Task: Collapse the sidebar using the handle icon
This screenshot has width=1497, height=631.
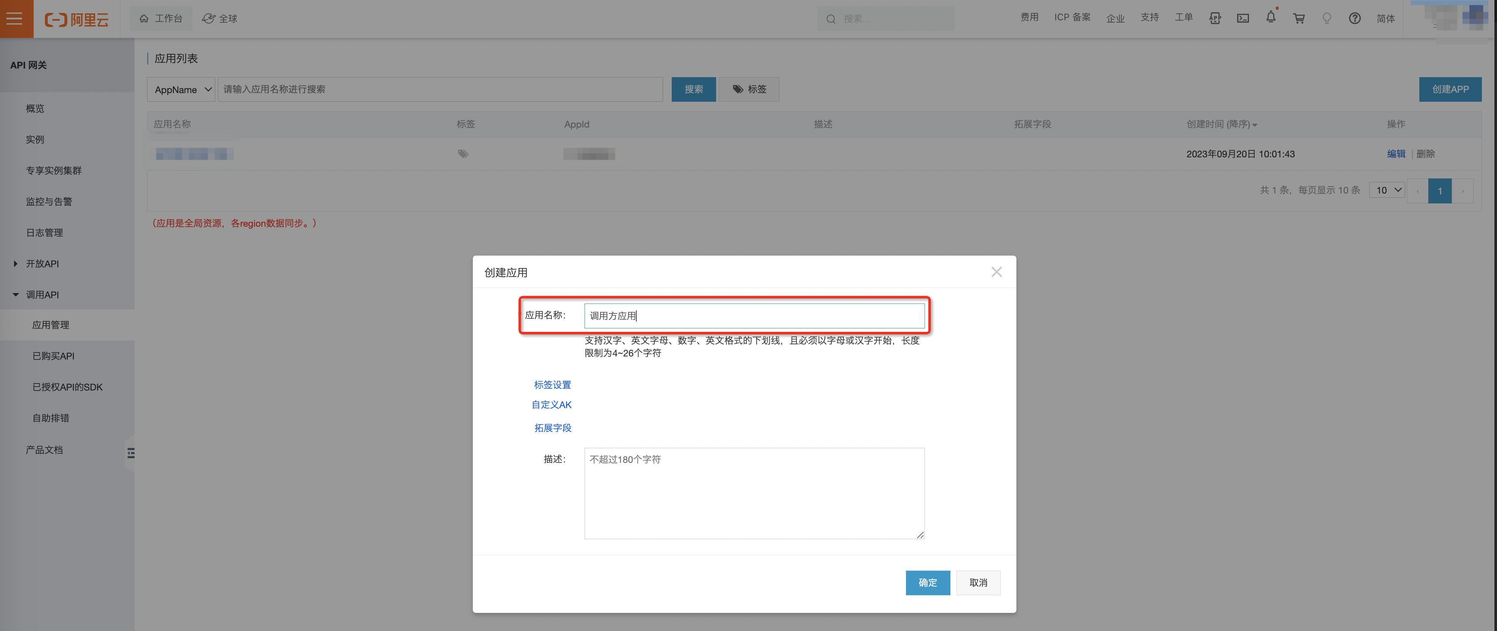Action: (131, 453)
